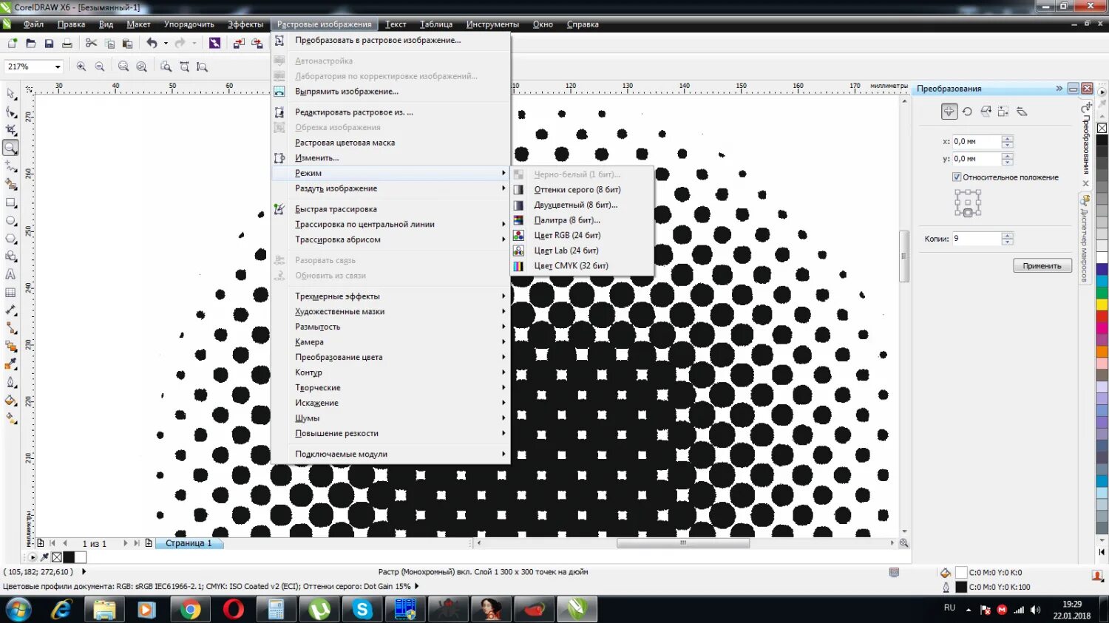Select the Polygon tool in the toolbox
Image resolution: width=1109 pixels, height=623 pixels.
[x=10, y=238]
